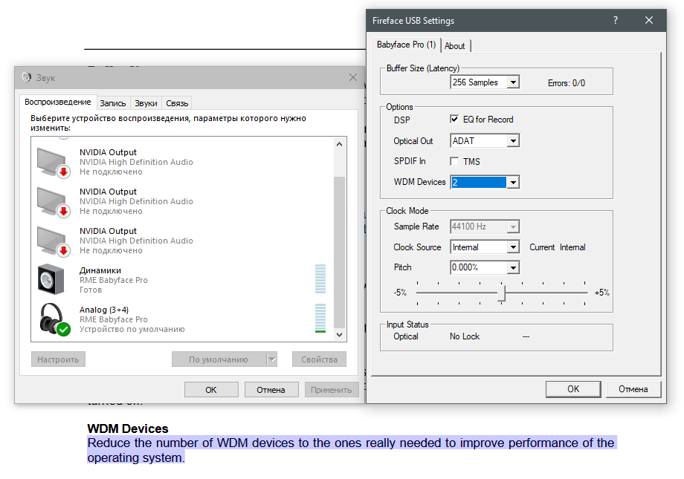Click the help question mark in Fireface USB Settings
The height and width of the screenshot is (479, 684).
tap(616, 21)
